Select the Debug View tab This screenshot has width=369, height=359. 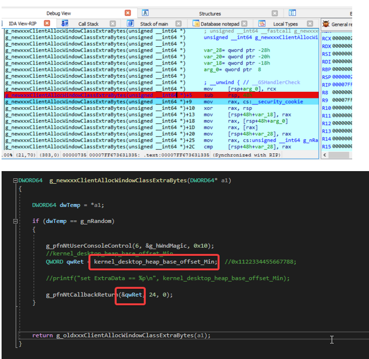click(58, 14)
